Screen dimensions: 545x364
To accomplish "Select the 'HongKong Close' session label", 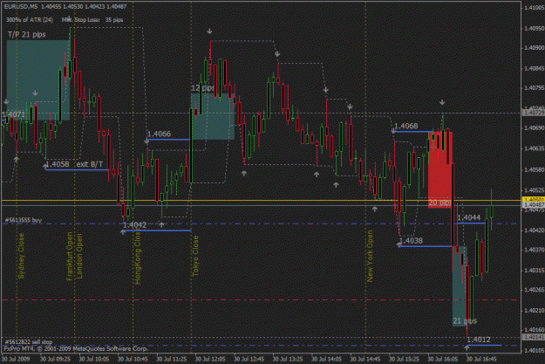I will pos(138,257).
